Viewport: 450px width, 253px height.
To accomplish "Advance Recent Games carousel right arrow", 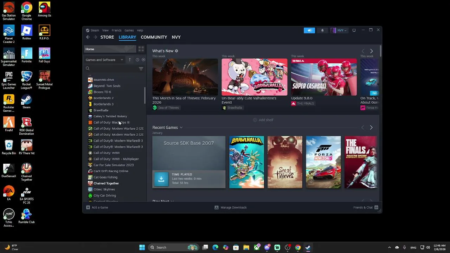I will click(371, 128).
